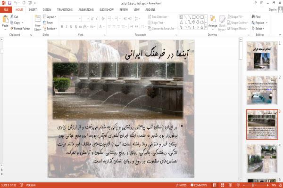283x188 pixels.
Task: Click the slide title text in Persian
Action: click(157, 54)
